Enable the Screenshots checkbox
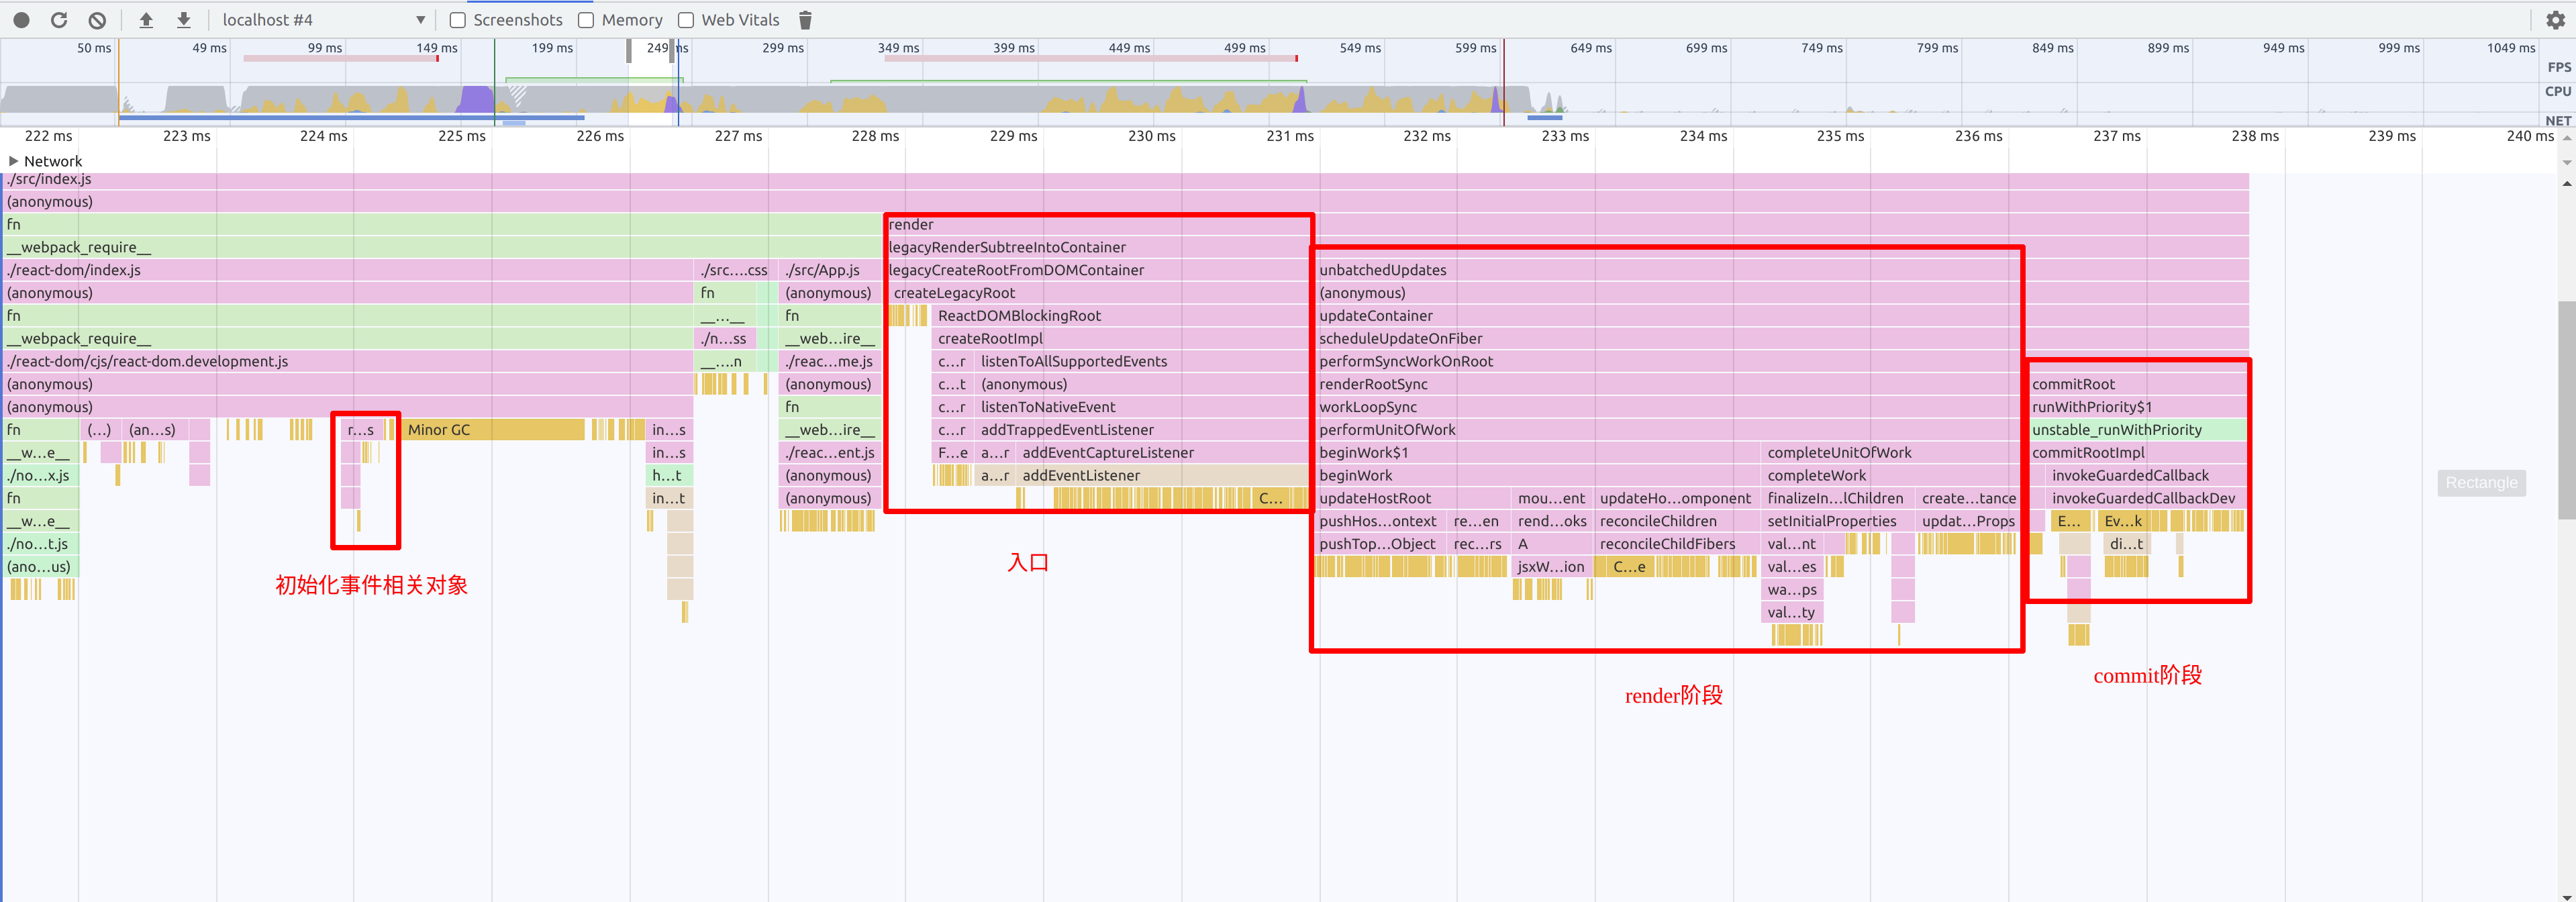The width and height of the screenshot is (2576, 902). point(458,20)
